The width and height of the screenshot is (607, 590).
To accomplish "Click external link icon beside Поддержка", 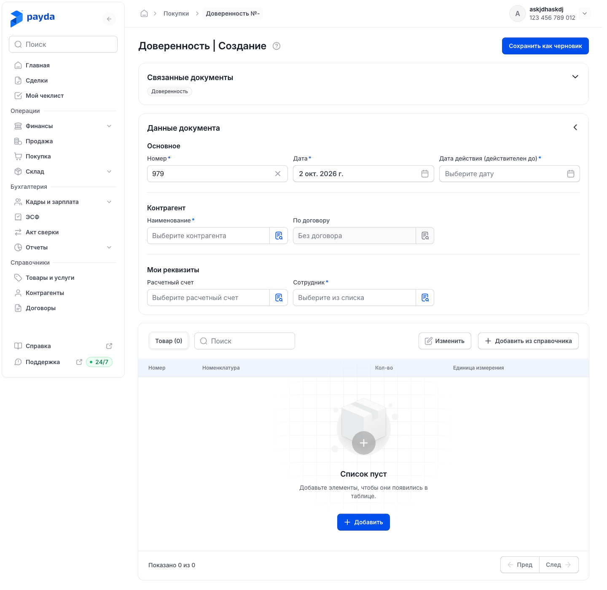I will pyautogui.click(x=79, y=362).
